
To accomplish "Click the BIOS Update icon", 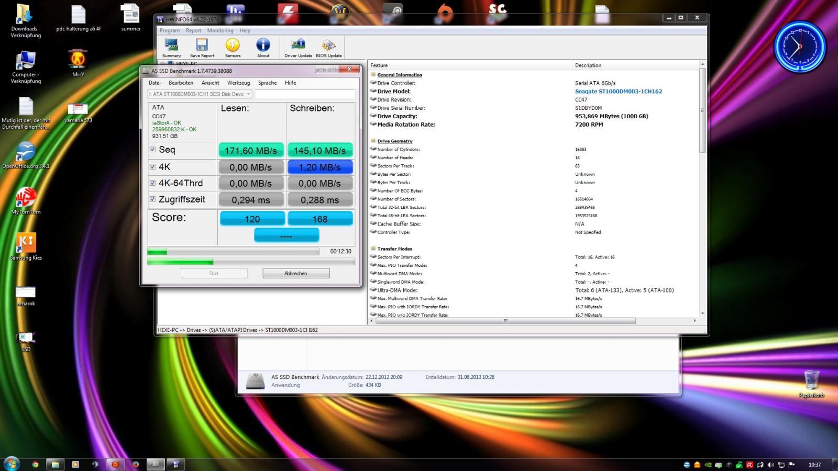I will click(x=328, y=48).
